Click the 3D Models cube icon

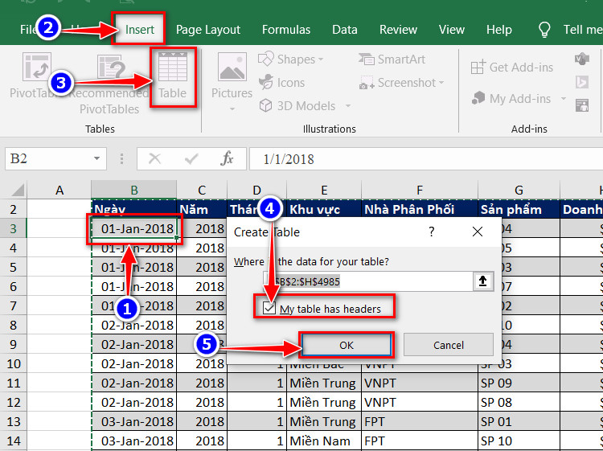coord(265,105)
